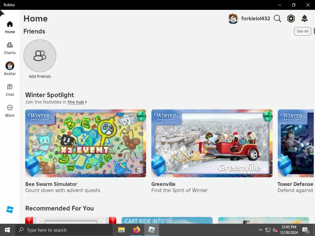315x236 pixels.
Task: Click the Winter Spotlight heading
Action: pyautogui.click(x=50, y=95)
